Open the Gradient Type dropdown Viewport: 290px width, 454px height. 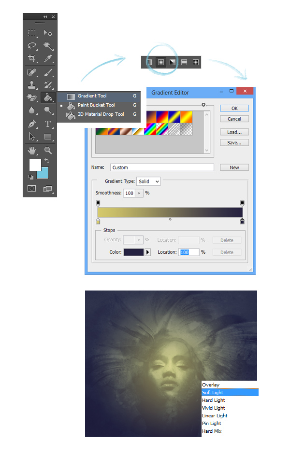[x=148, y=181]
